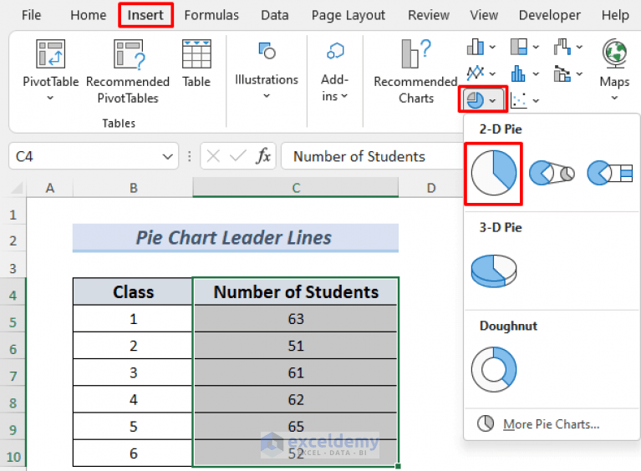Expand the PivotTable dropdown arrow

pos(50,98)
